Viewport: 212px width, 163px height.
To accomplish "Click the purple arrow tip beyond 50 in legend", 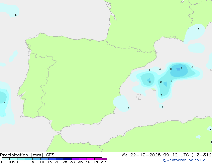I will pos(106,159).
